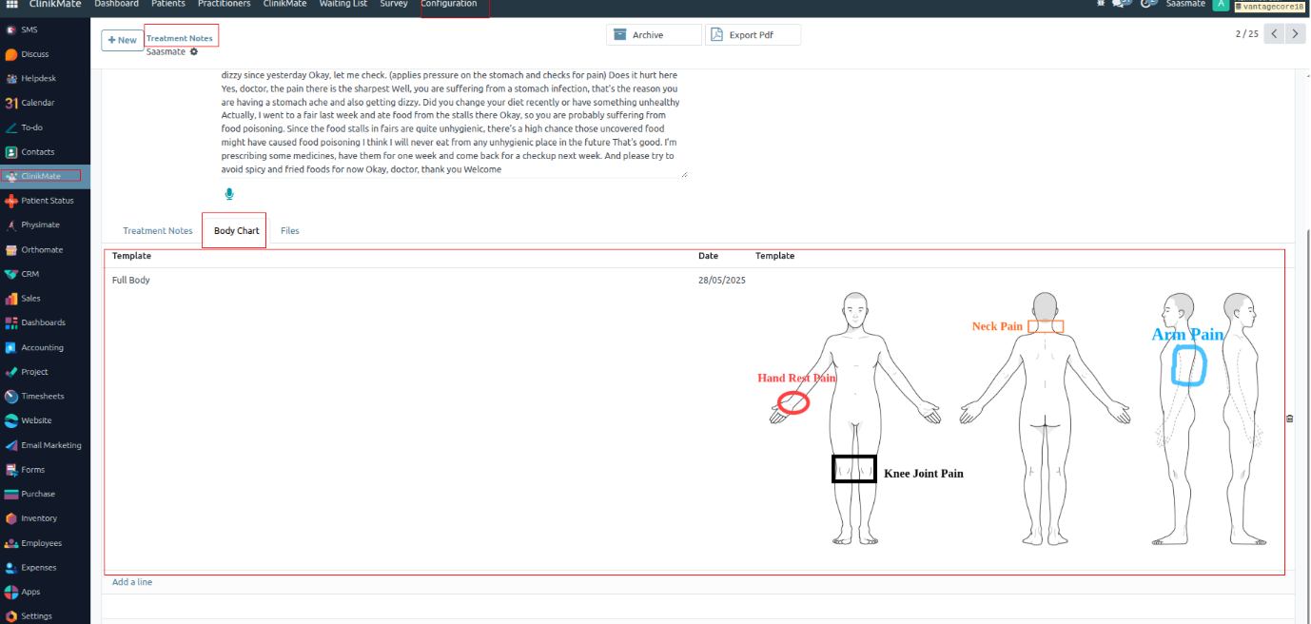Open the Physimate app in sidebar

coord(40,225)
